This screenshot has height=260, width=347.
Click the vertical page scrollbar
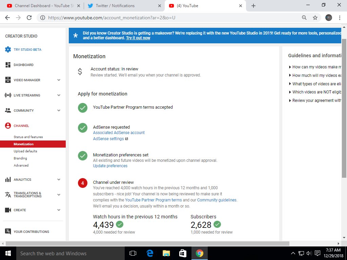pos(344,108)
